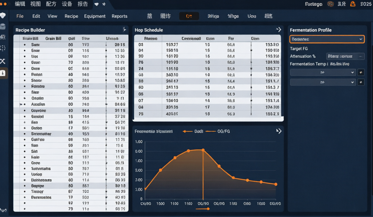Click the Fermentation Profile panel title

pyautogui.click(x=311, y=30)
